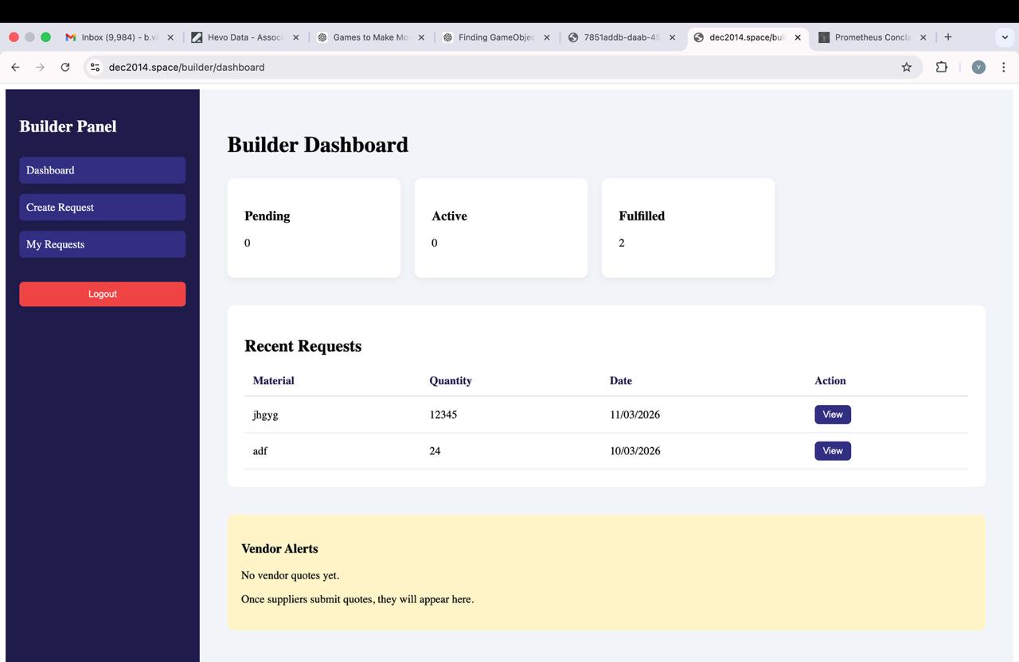Viewport: 1019px width, 662px height.
Task: Select the 10/03/2026 date cell
Action: (634, 451)
